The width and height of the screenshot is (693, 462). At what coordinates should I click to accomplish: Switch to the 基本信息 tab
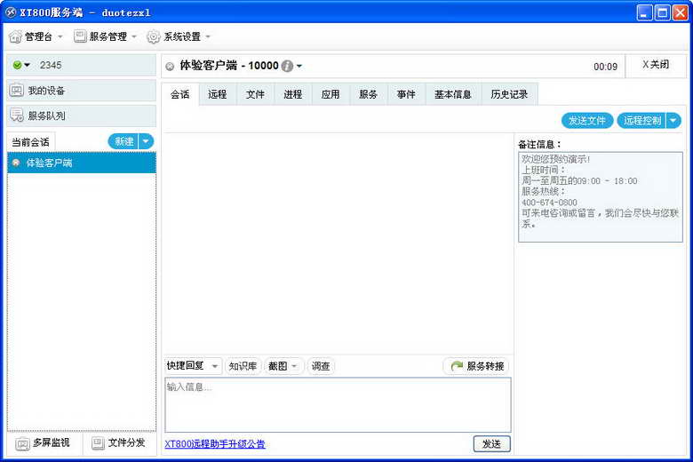pos(453,94)
